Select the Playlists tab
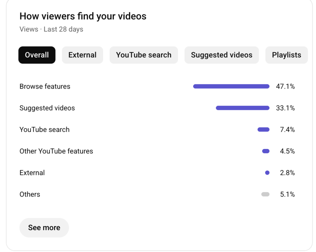The image size is (316, 252). [x=286, y=55]
